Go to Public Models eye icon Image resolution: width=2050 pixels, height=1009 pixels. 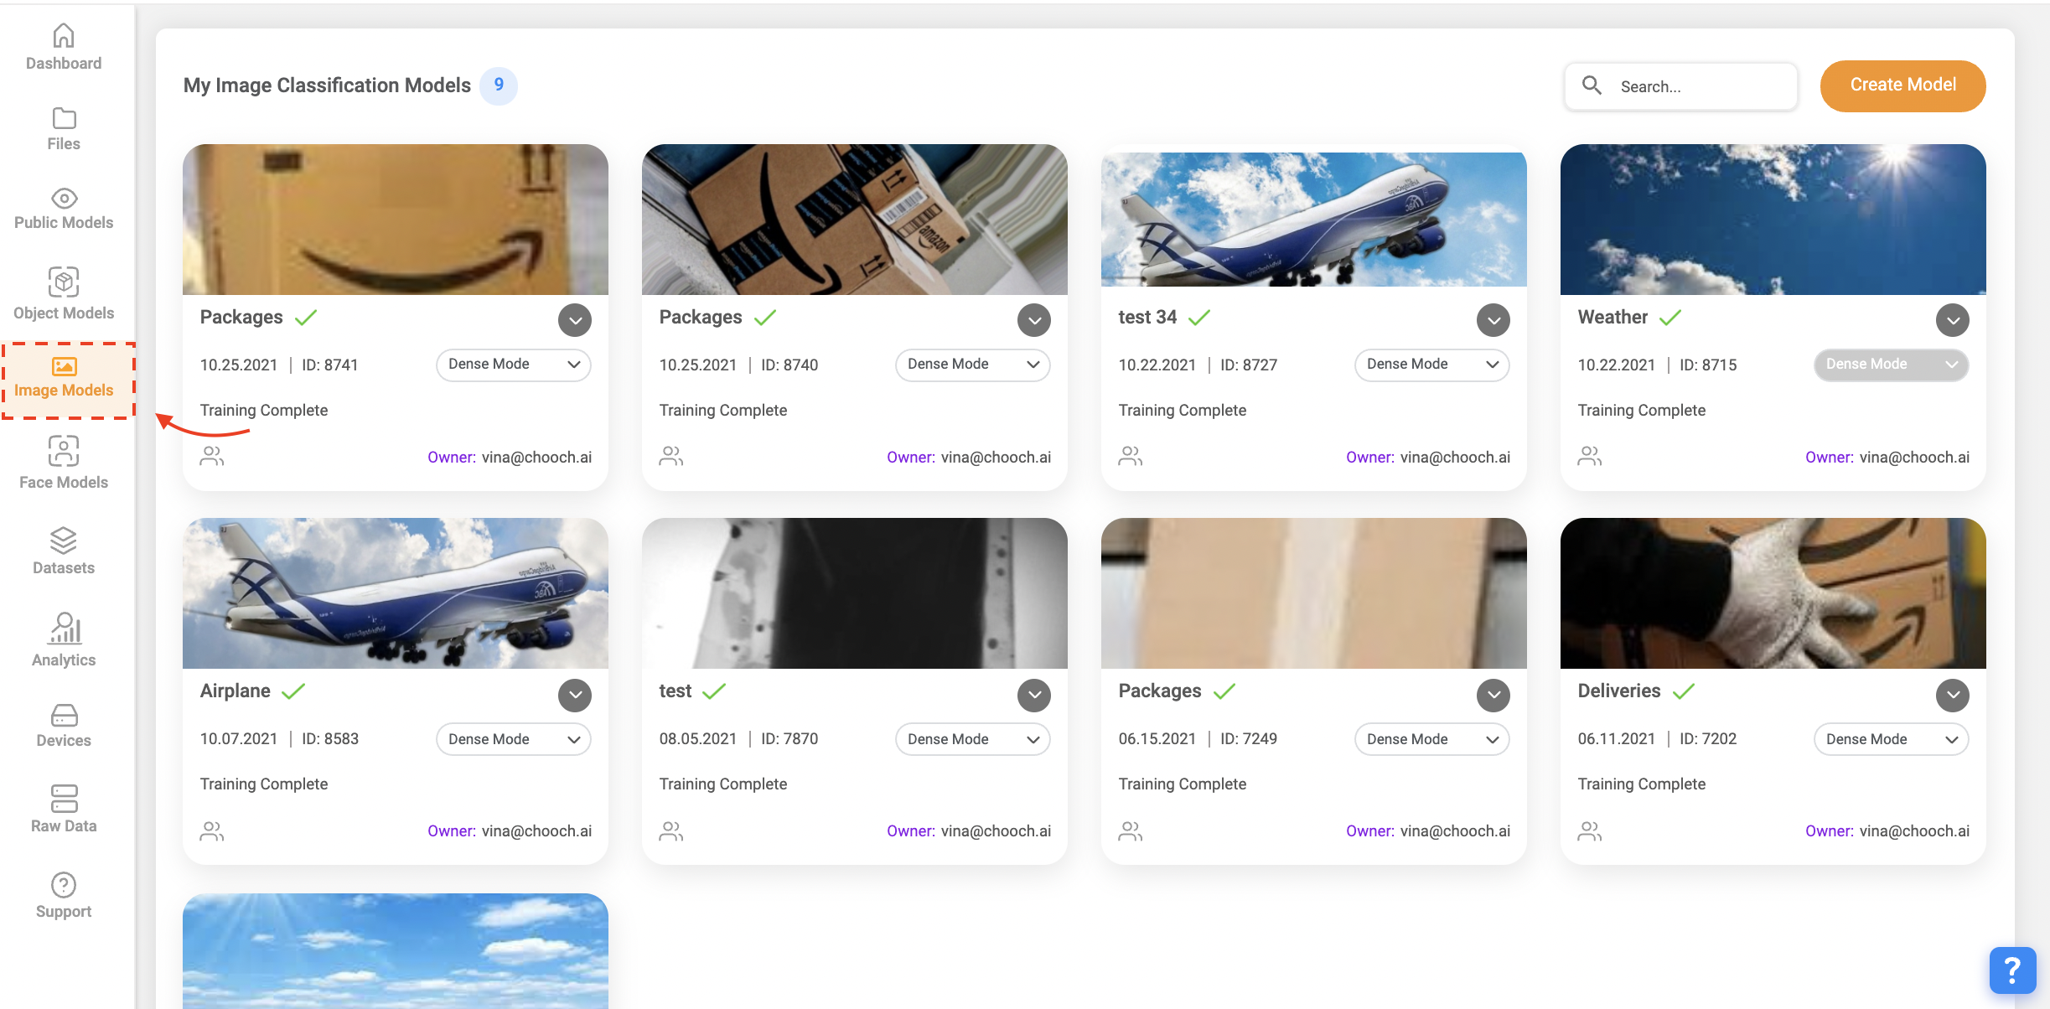(64, 199)
